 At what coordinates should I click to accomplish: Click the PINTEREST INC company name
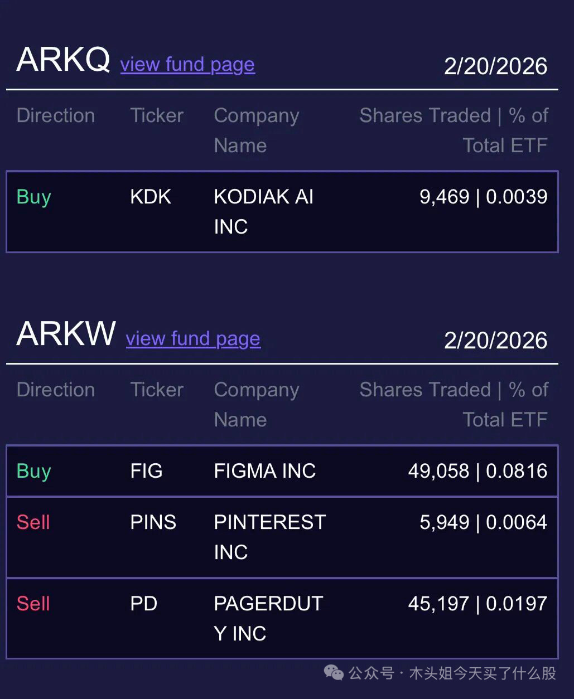pyautogui.click(x=269, y=537)
